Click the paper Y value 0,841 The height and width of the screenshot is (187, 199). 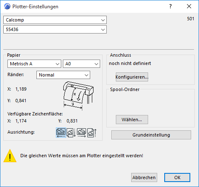21,101
